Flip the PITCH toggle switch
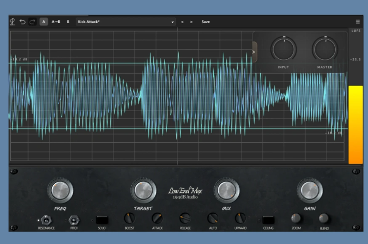Image resolution: width=368 pixels, height=244 pixels. coord(74,220)
